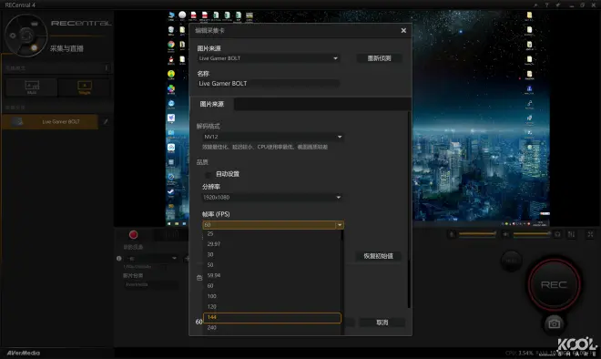Image resolution: width=601 pixels, height=359 pixels.
Task: Choose 120 from the FPS list
Action: click(271, 306)
